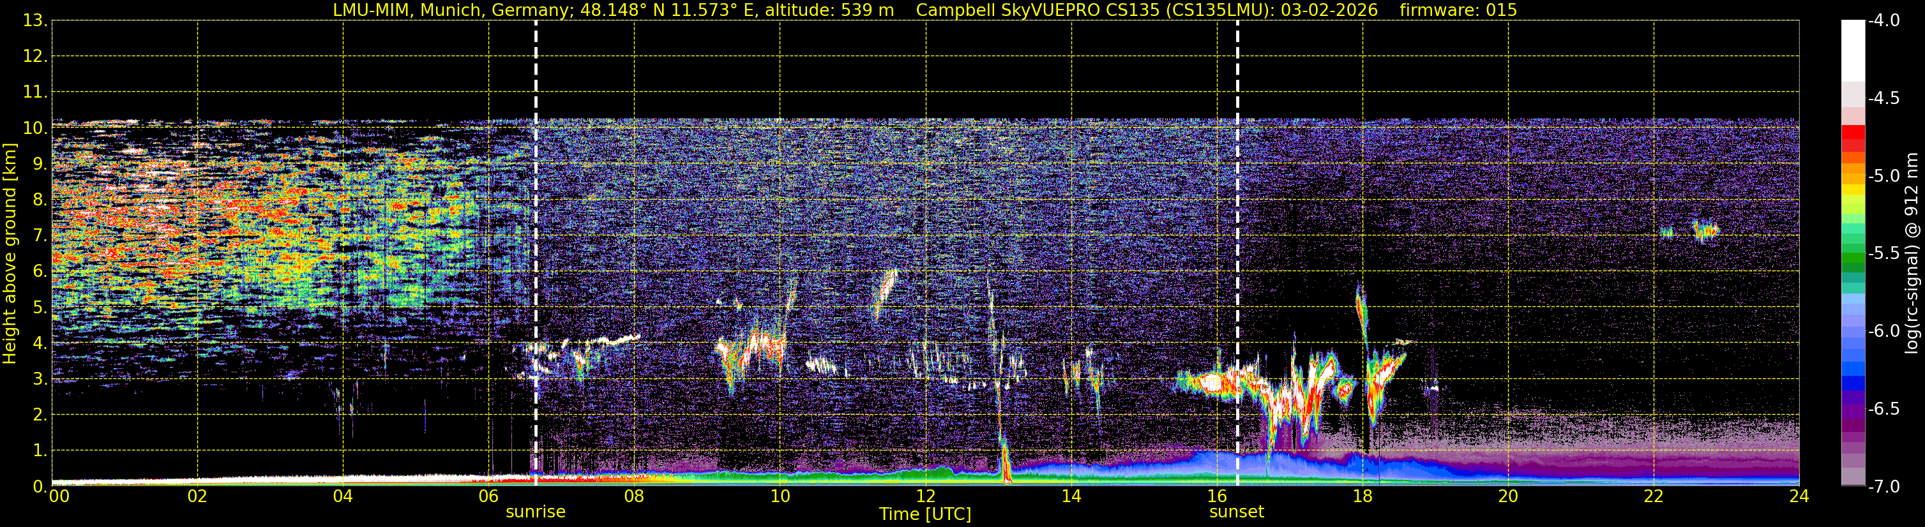Click the white dashed sunrise marker line
The width and height of the screenshot is (1925, 527).
[x=536, y=253]
